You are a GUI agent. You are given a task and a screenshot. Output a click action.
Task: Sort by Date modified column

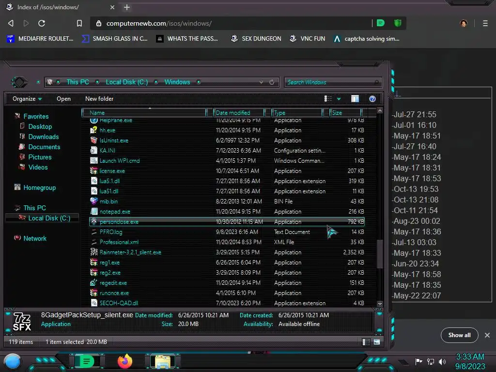pos(239,112)
